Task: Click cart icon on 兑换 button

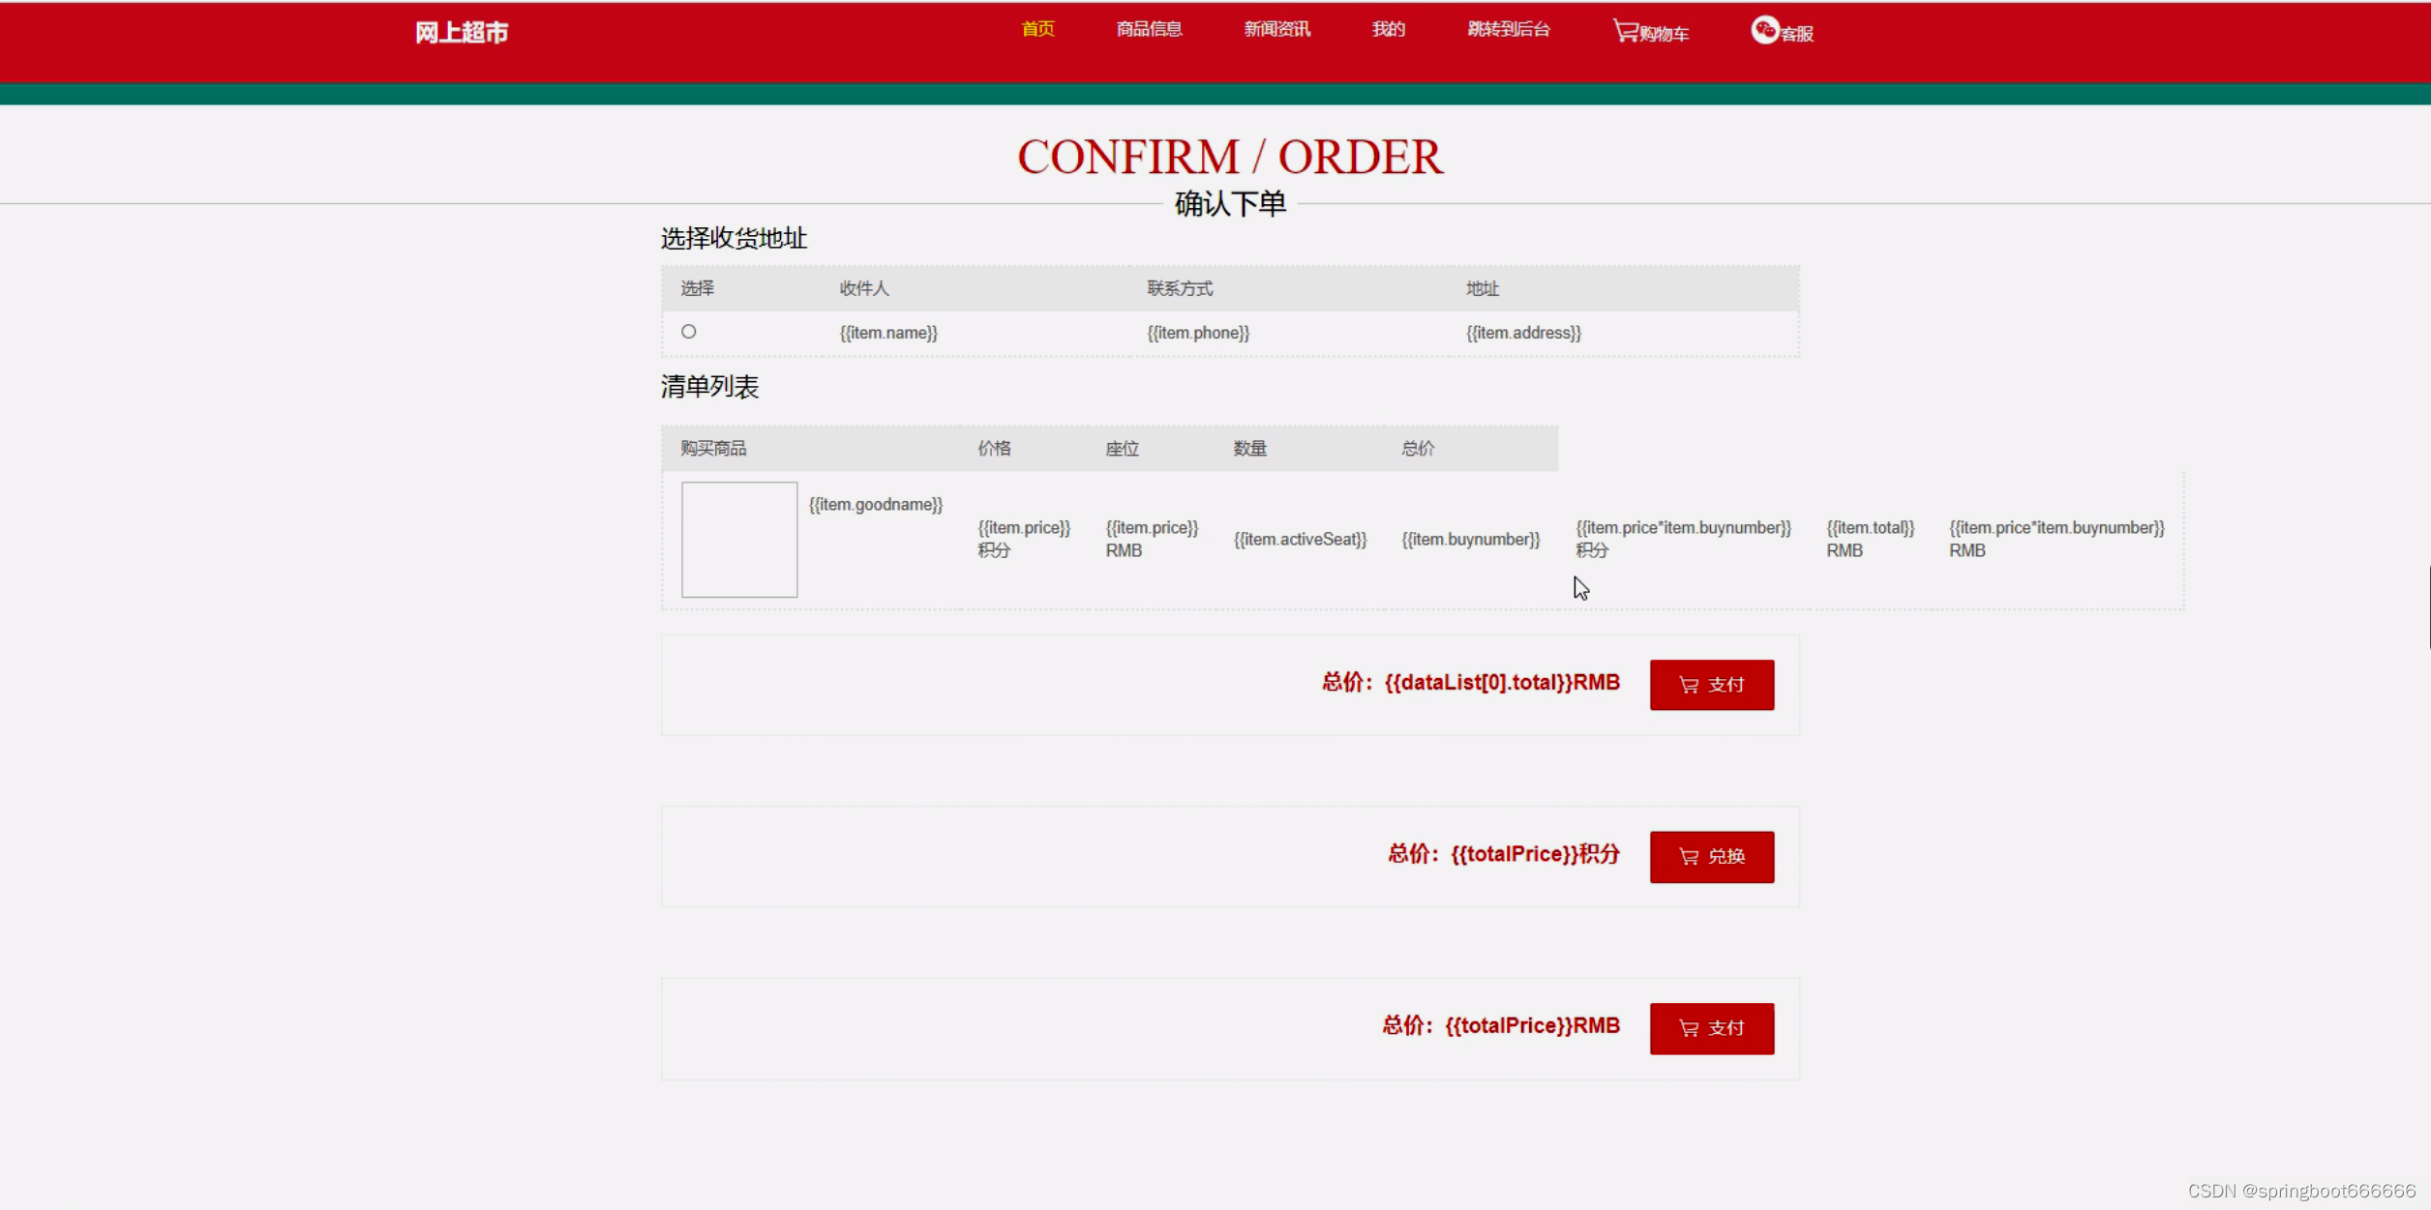Action: click(x=1689, y=857)
